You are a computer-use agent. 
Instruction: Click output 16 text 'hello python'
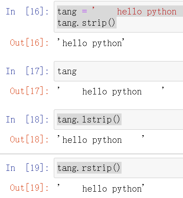click(x=91, y=43)
